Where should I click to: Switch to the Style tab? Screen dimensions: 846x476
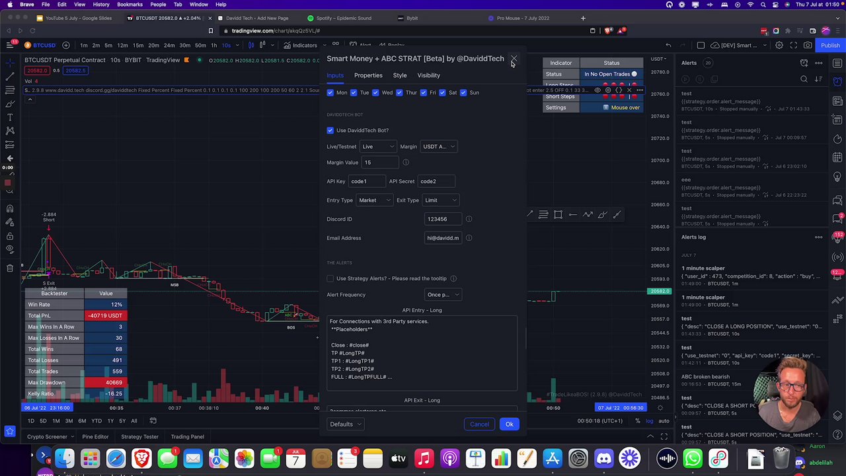[x=400, y=75]
